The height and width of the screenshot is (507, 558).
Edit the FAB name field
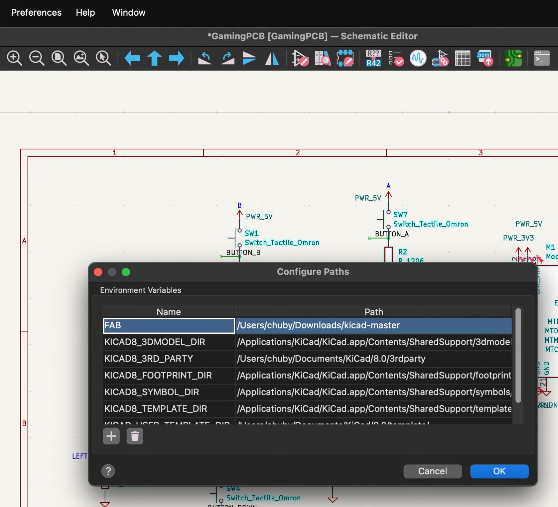[x=169, y=326]
